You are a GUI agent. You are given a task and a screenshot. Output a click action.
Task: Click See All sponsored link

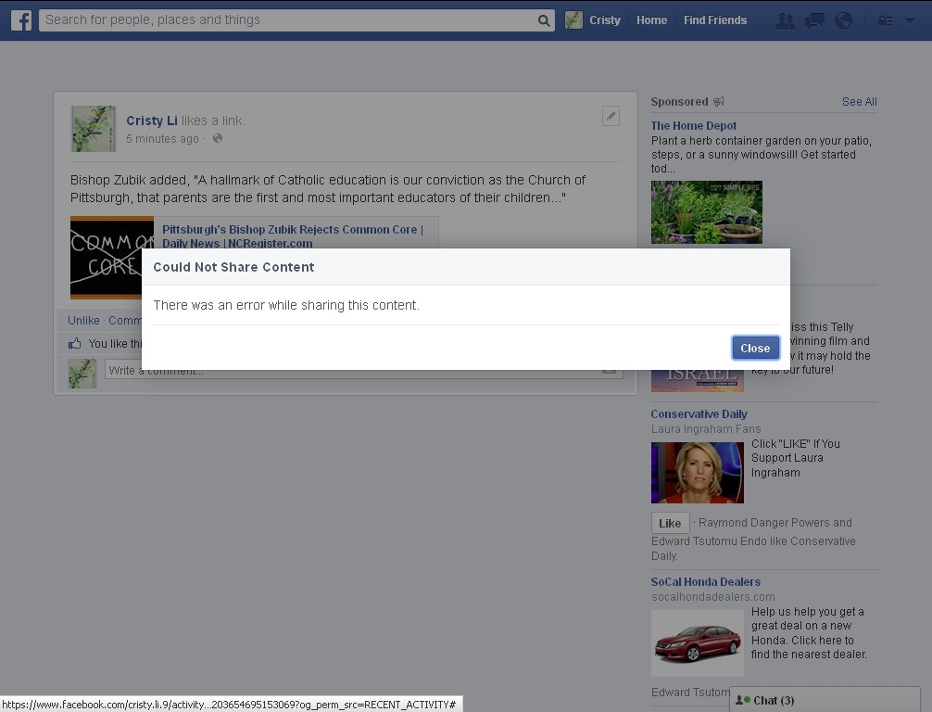click(x=859, y=102)
